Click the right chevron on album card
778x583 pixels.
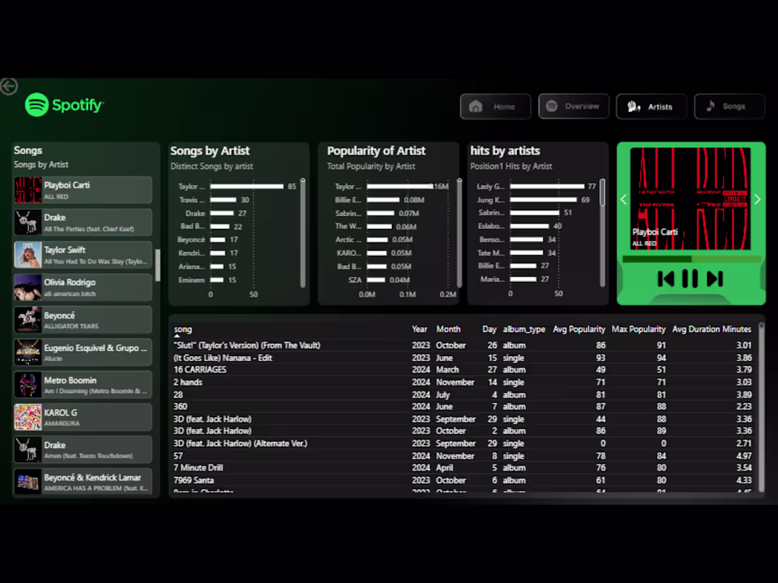point(757,199)
